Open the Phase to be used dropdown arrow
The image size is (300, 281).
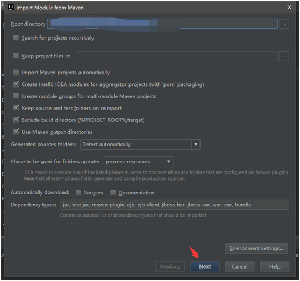click(169, 162)
